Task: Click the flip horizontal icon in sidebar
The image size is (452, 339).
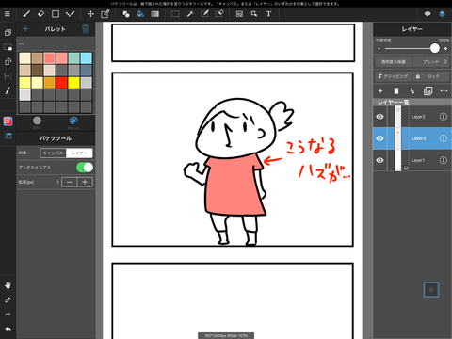Action: click(8, 76)
